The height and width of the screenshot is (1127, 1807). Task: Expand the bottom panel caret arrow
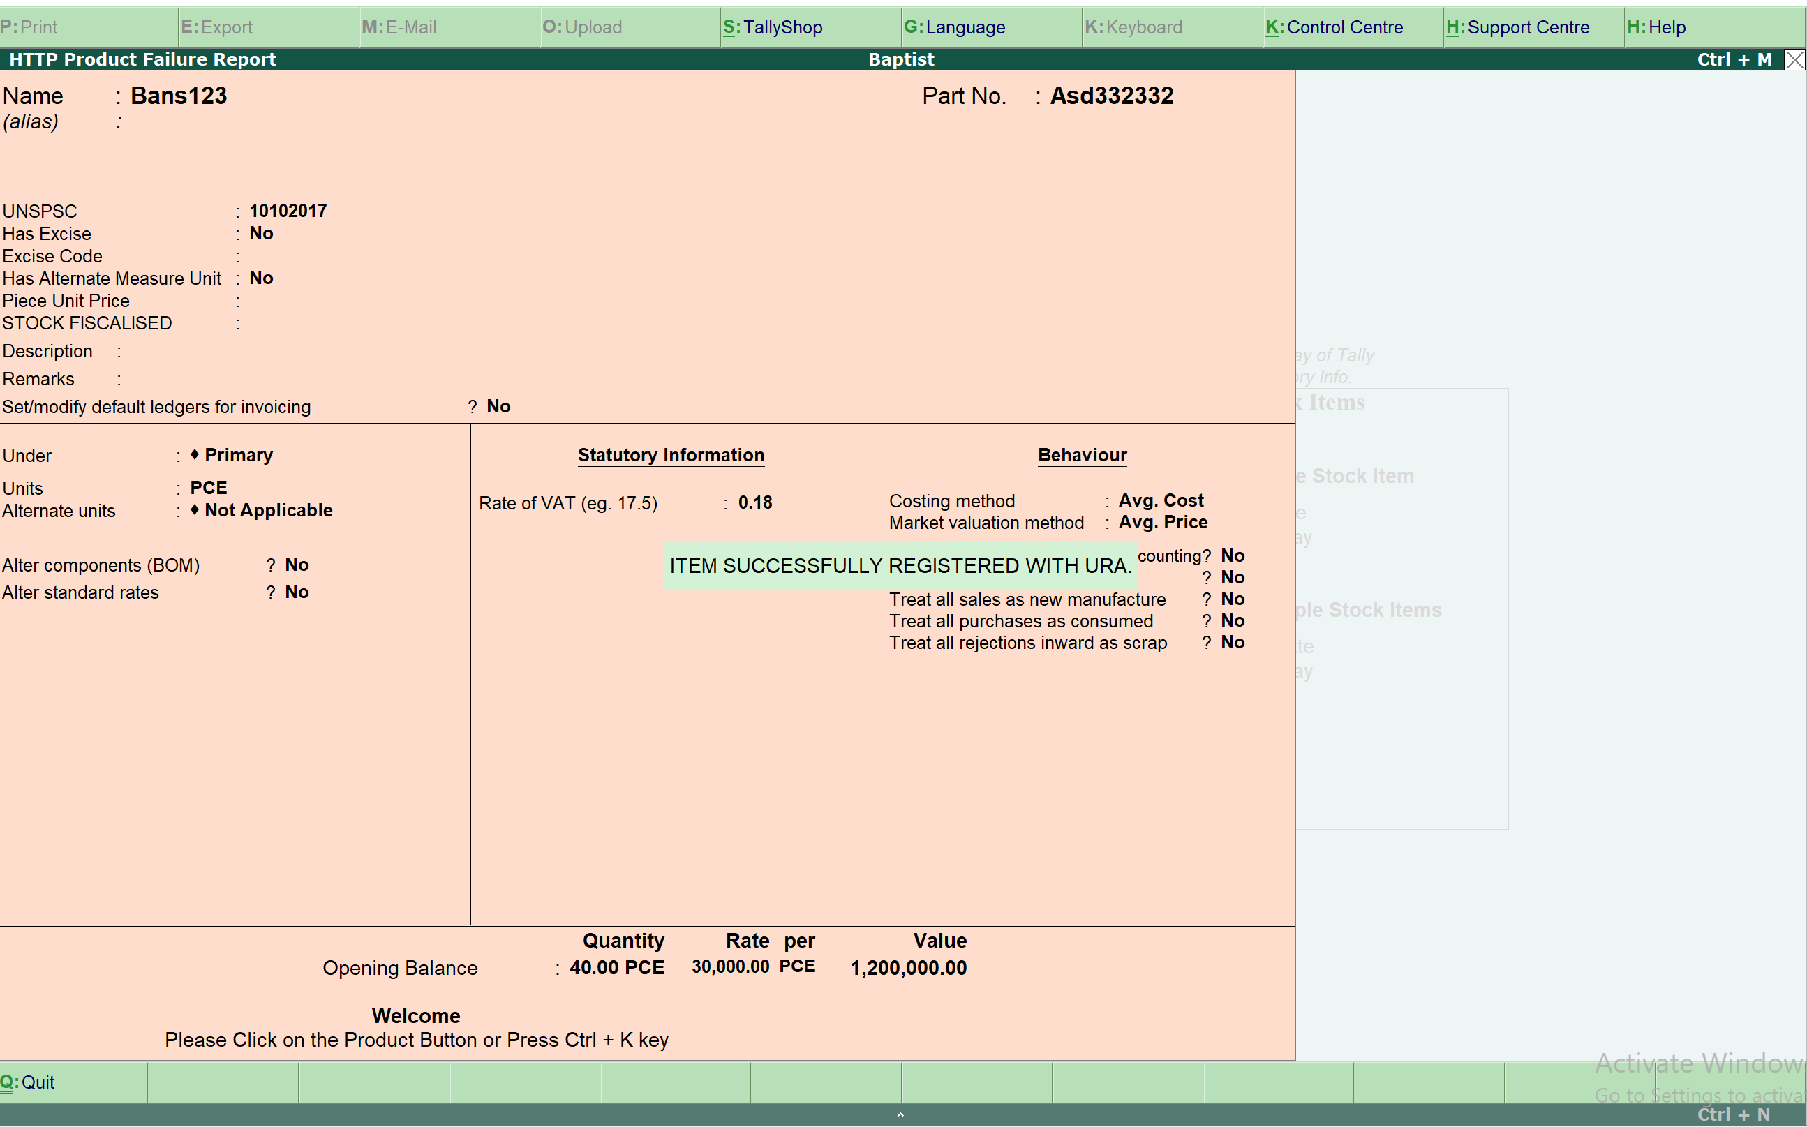pyautogui.click(x=900, y=1115)
